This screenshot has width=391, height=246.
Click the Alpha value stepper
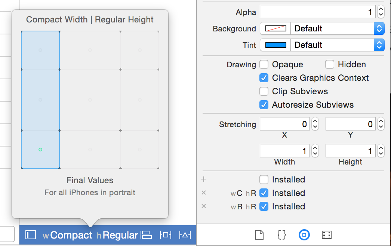[x=381, y=12]
